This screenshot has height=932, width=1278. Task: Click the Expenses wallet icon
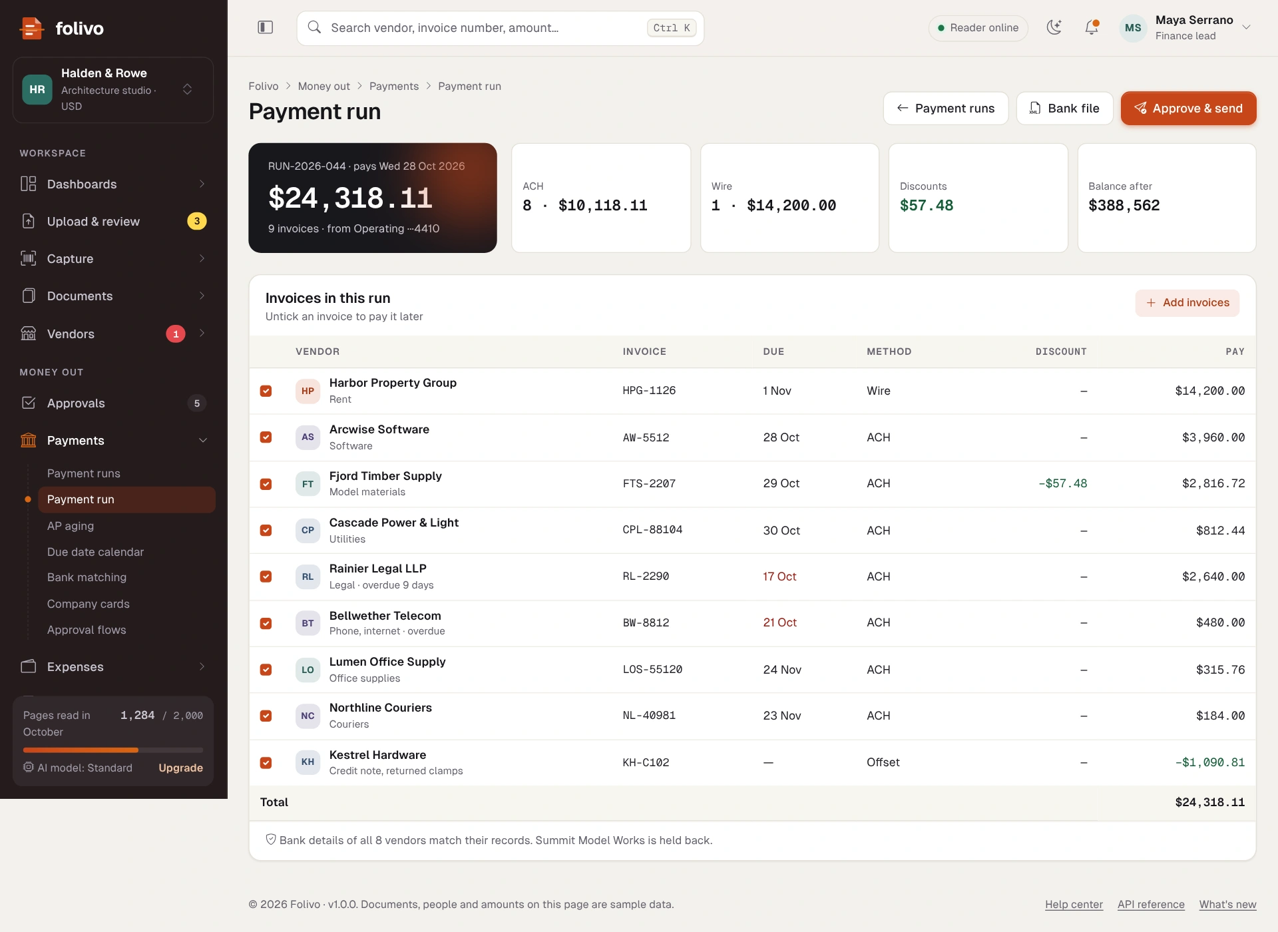click(x=29, y=666)
